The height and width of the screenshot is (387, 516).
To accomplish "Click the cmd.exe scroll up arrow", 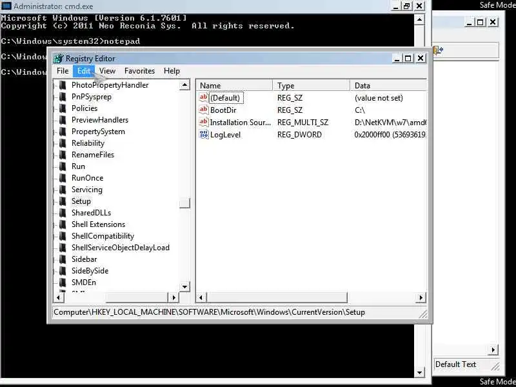I will coord(419,19).
